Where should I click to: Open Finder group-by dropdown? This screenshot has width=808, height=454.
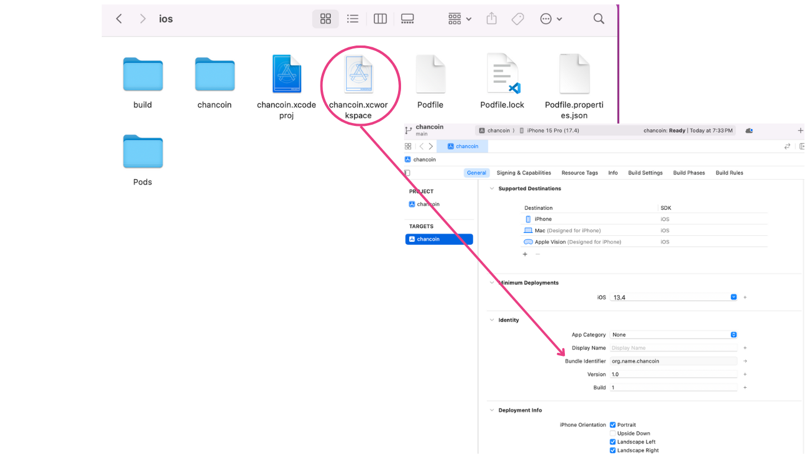460,19
